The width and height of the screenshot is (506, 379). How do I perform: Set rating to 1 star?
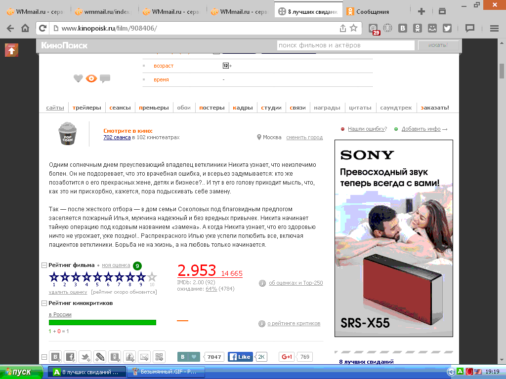point(54,277)
